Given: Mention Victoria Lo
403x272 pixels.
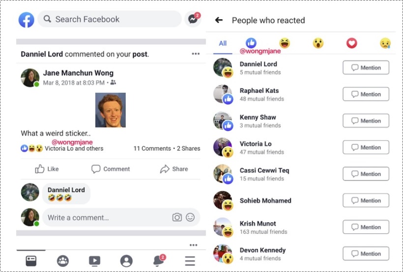Looking at the screenshot, I should tap(366, 147).
